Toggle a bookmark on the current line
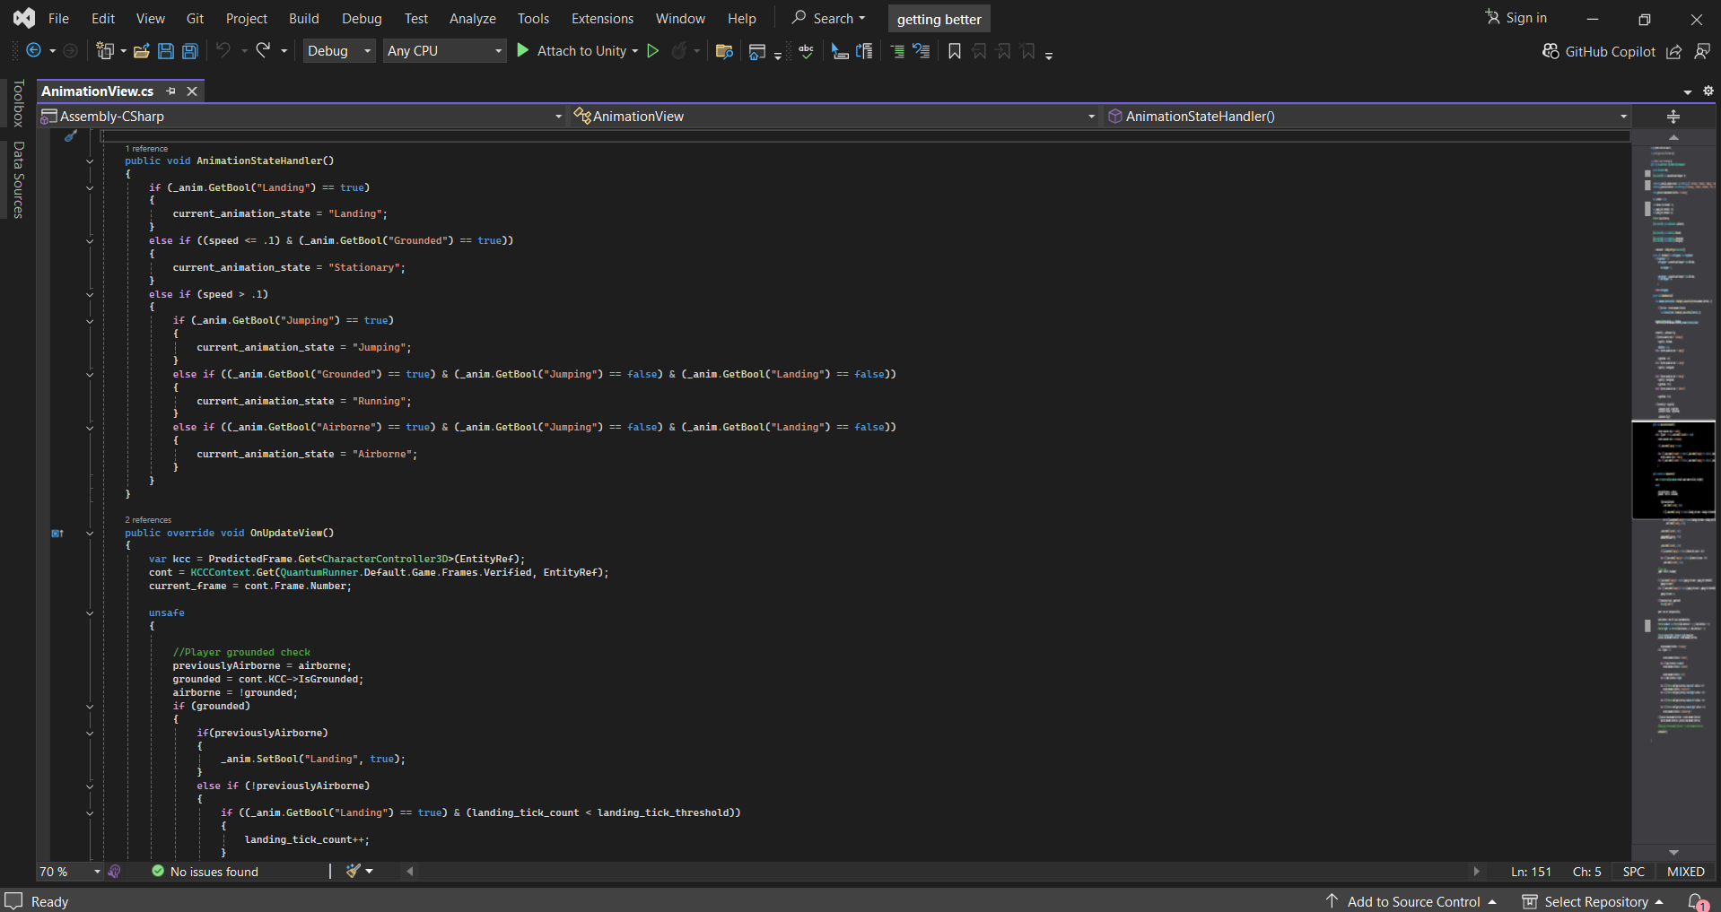Screen dimensions: 1721x912 [955, 51]
